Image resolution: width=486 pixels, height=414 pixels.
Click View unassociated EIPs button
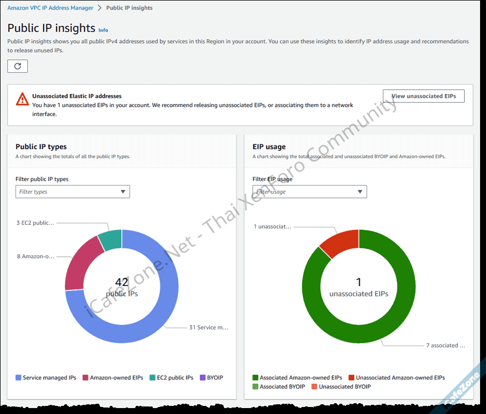click(423, 96)
